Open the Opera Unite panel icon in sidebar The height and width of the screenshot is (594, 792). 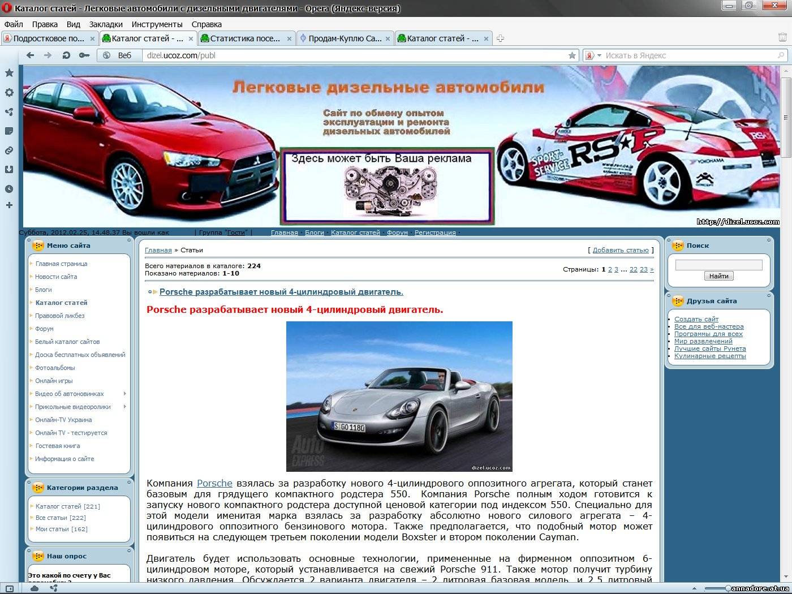click(9, 111)
